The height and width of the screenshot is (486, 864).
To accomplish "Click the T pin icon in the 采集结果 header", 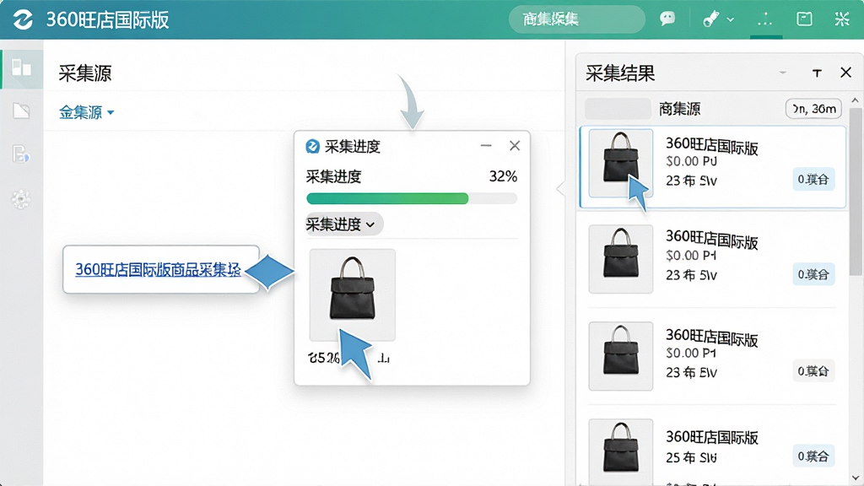I will coord(817,73).
